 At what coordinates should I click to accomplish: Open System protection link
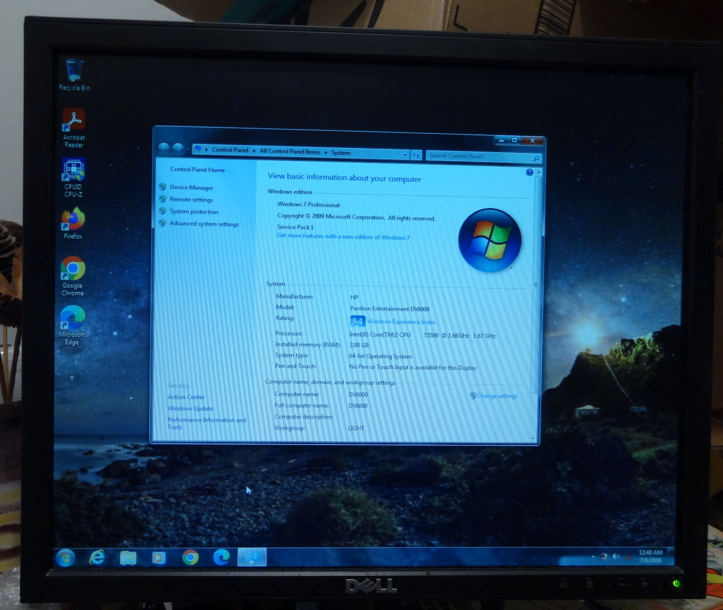[x=194, y=211]
